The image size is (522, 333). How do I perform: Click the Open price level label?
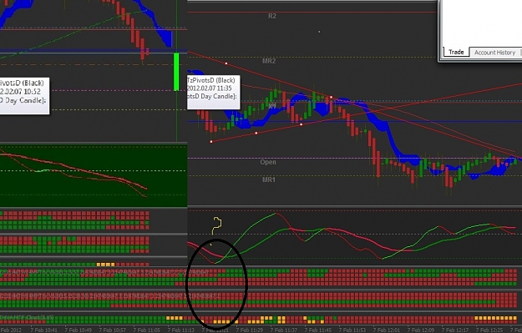click(x=268, y=162)
